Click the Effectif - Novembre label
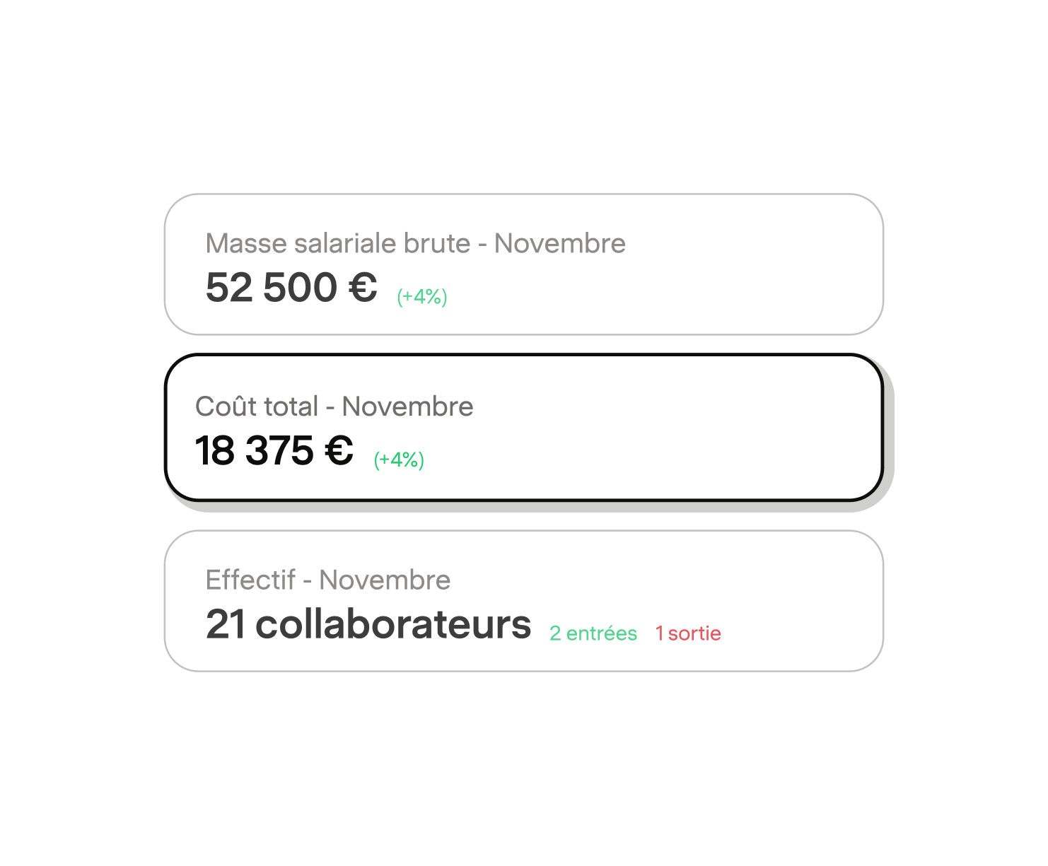Screen dimensions: 1048x866 click(x=328, y=580)
